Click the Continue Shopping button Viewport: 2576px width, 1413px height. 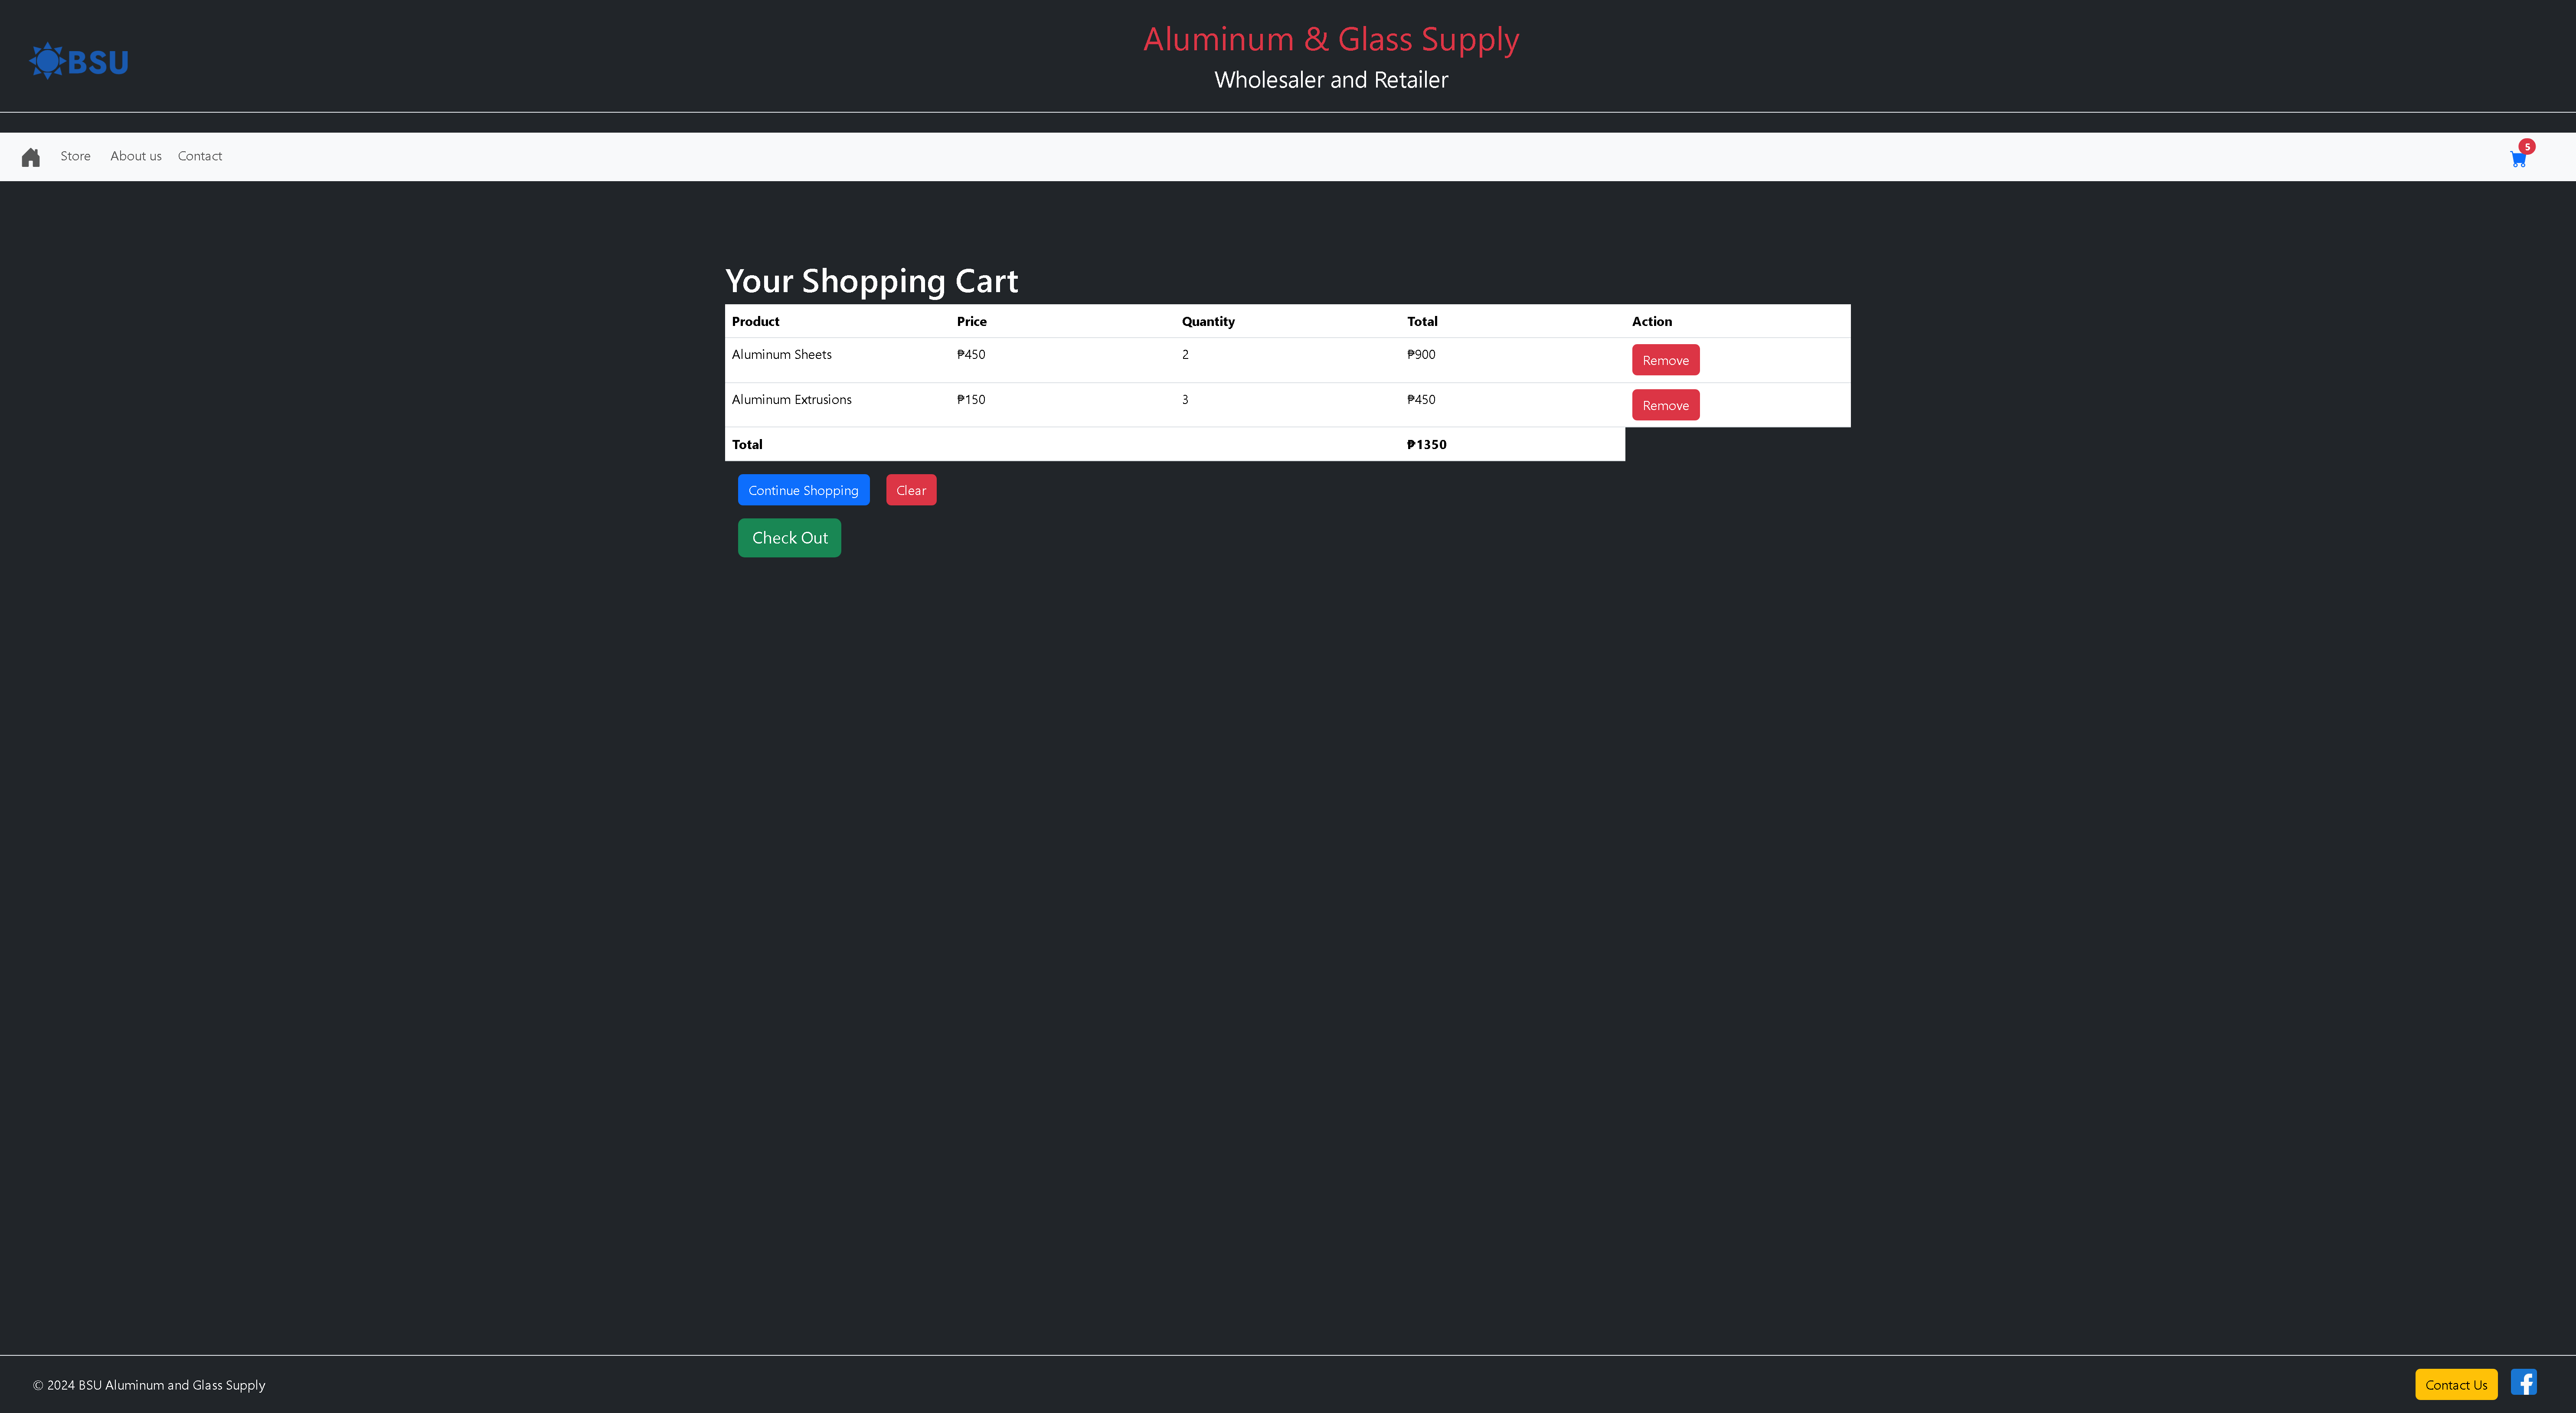(803, 490)
